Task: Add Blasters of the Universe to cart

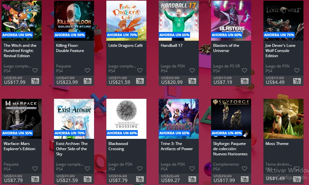Action: click(245, 81)
